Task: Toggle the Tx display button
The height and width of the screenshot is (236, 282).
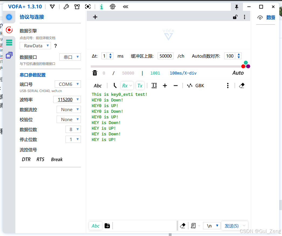Action: click(140, 86)
